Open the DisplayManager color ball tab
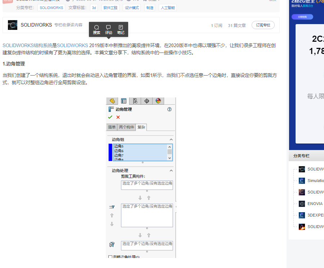324x268 pixels. [158, 101]
